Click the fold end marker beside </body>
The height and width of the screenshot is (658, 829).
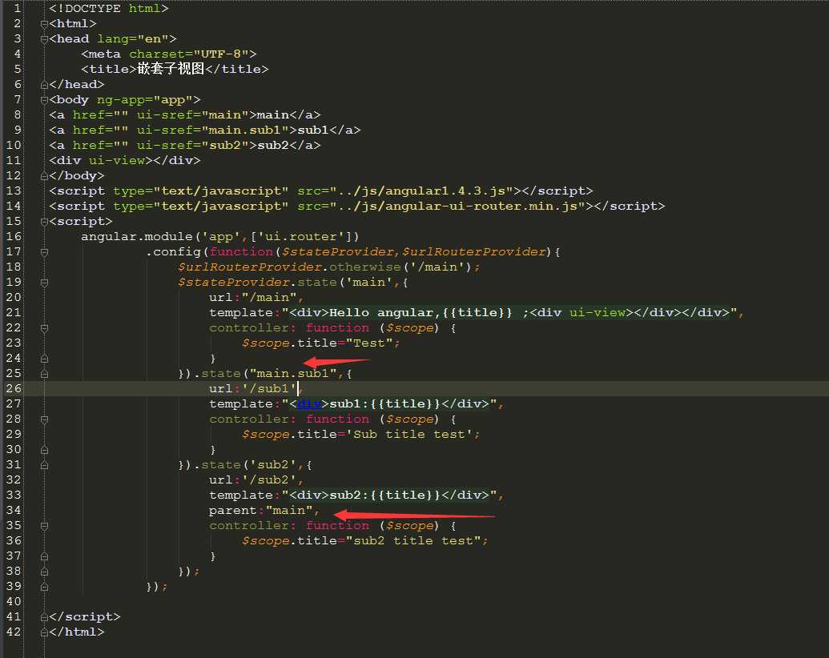44,176
